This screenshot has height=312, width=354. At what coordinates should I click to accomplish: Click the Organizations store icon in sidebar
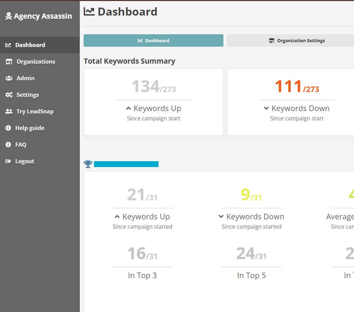click(x=9, y=62)
